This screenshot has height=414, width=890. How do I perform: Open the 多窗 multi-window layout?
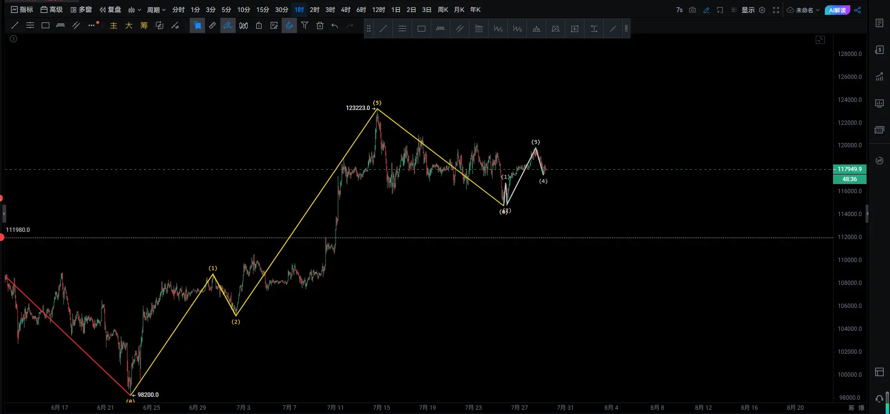pyautogui.click(x=81, y=10)
